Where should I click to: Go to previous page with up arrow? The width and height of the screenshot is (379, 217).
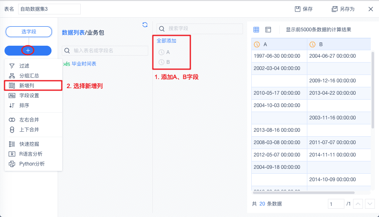pyautogui.click(x=358, y=204)
